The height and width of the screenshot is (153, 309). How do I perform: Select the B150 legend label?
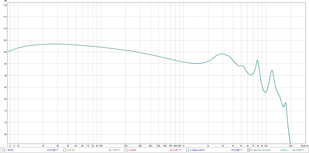(x=71, y=150)
